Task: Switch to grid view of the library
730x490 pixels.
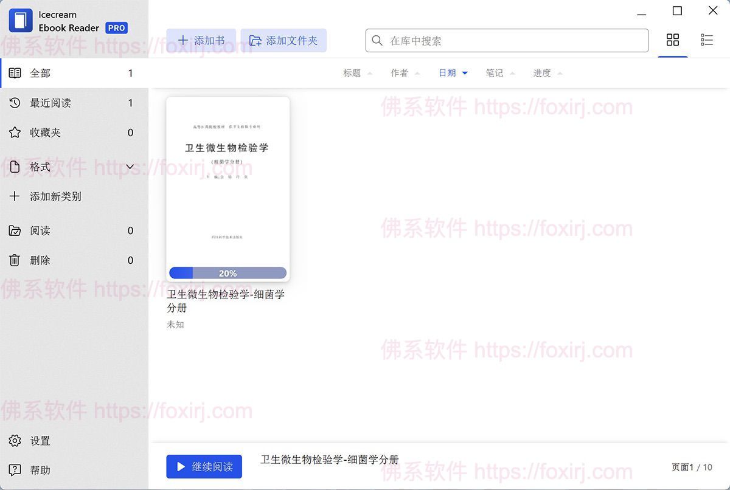Action: click(672, 39)
